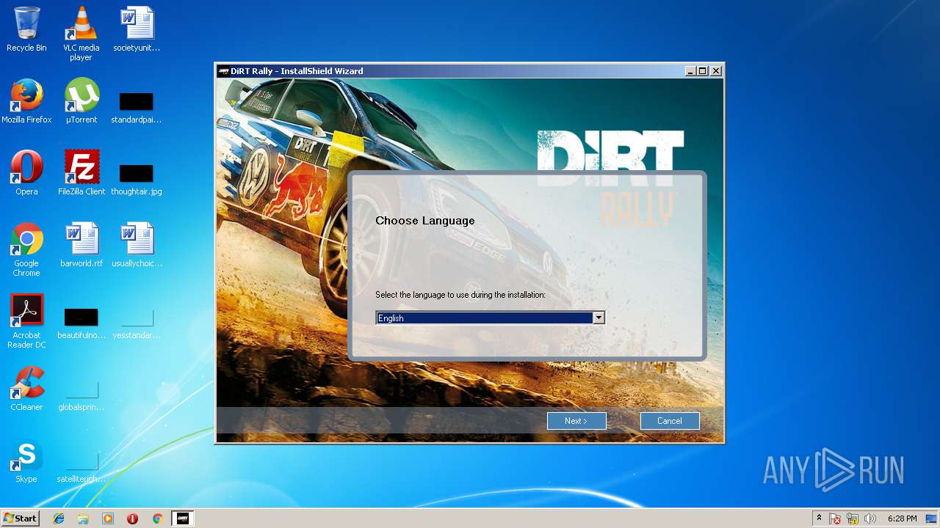Open the installation language dropdown arrow

(x=599, y=318)
